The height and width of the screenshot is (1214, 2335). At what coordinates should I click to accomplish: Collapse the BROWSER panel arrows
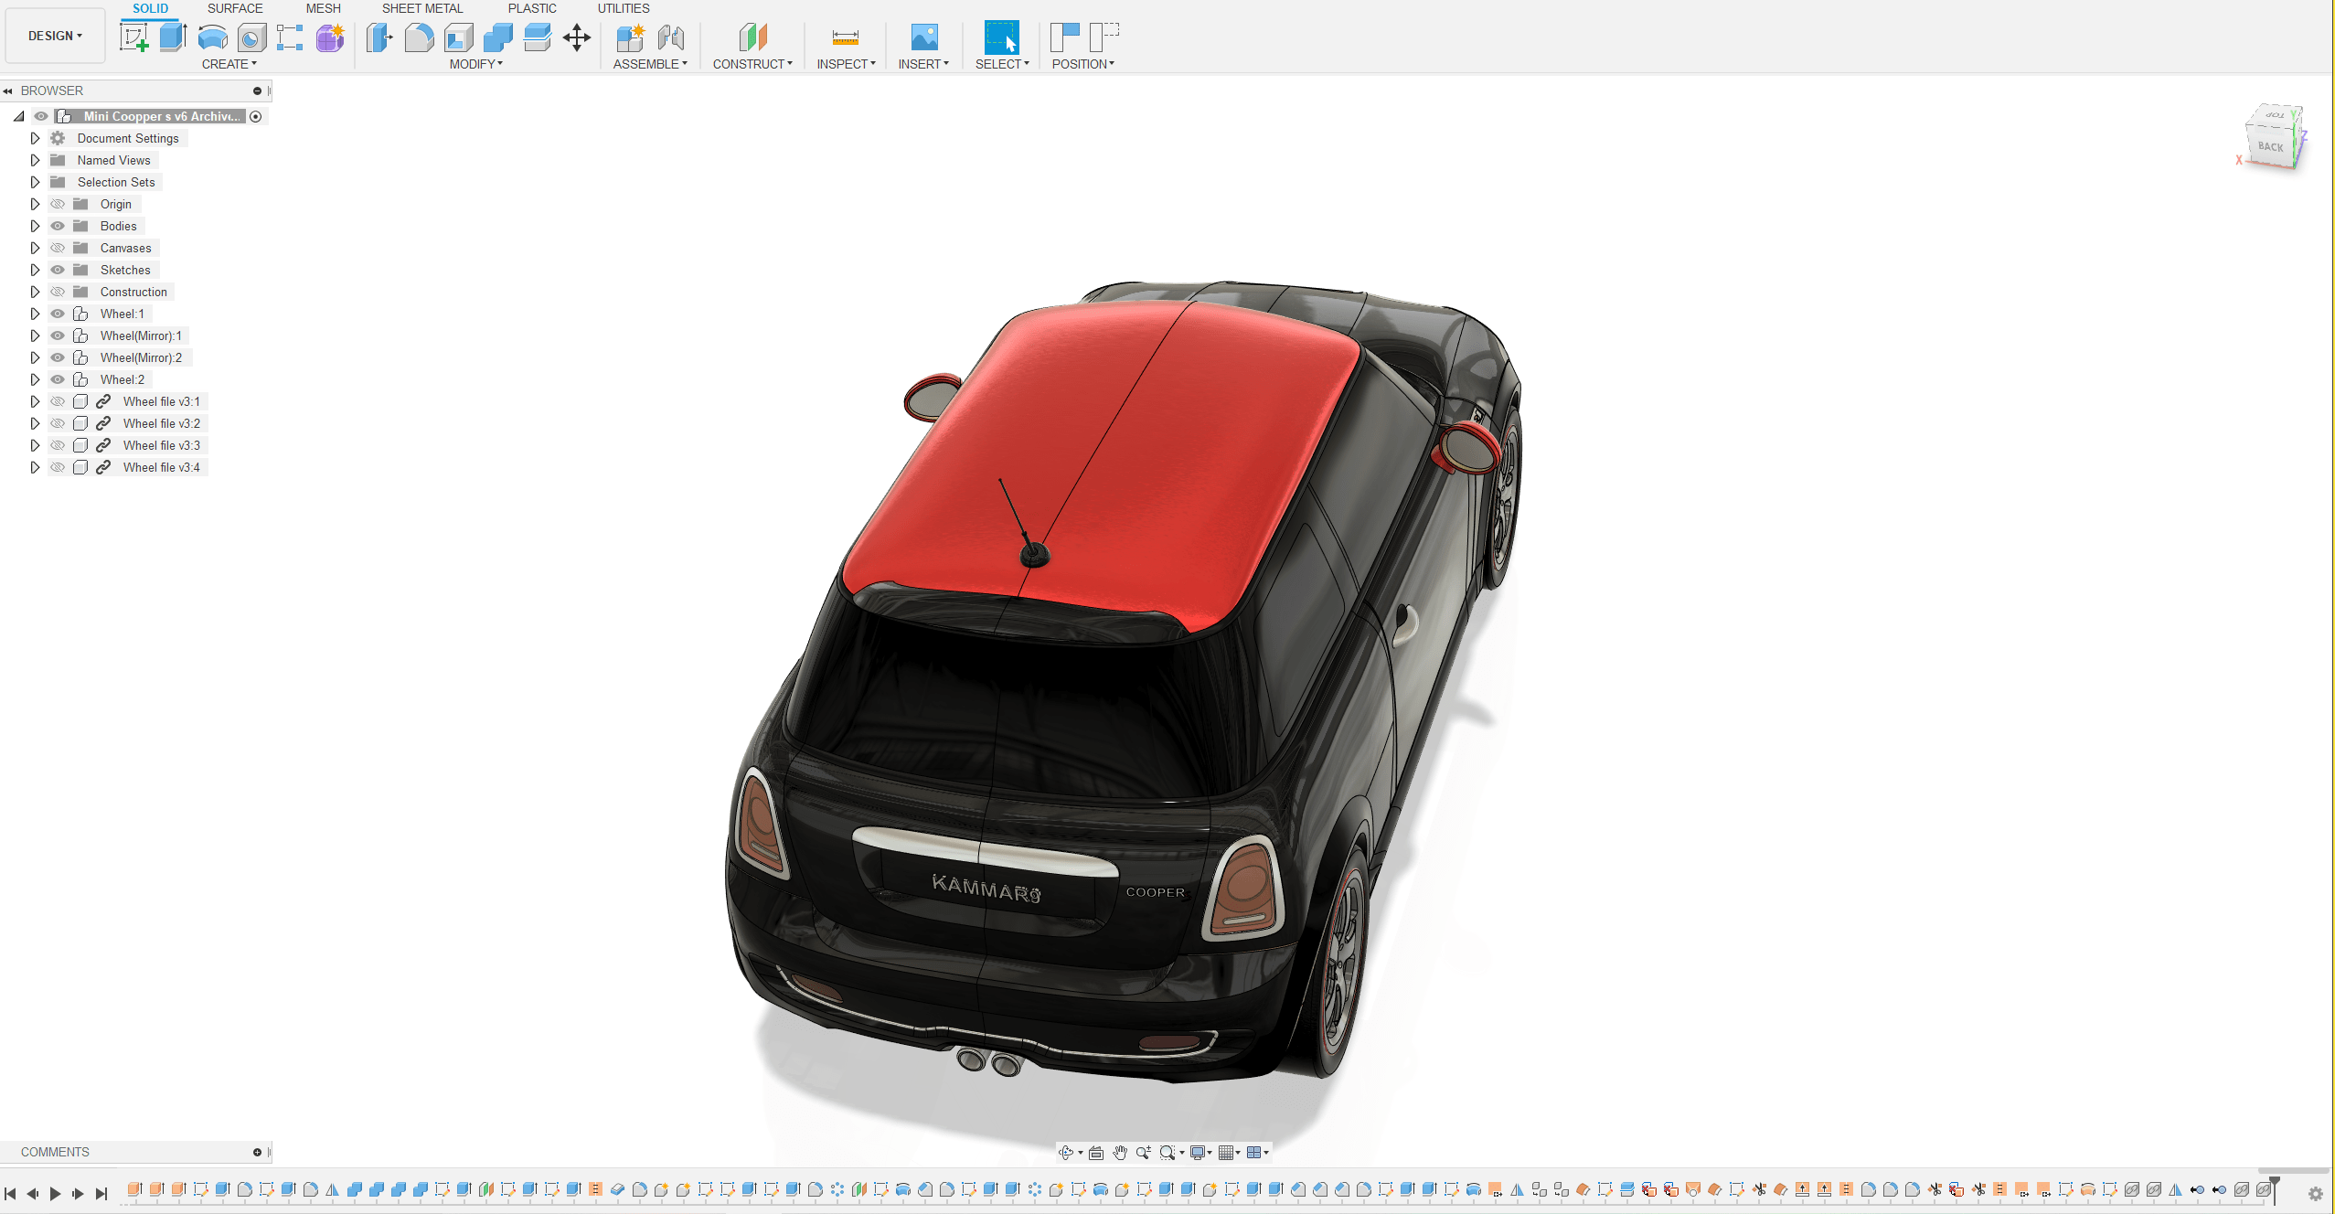pyautogui.click(x=8, y=91)
